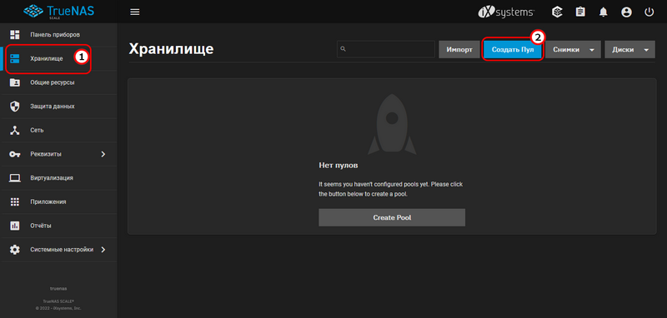Click the Системные настройки gear icon
Image resolution: width=667 pixels, height=318 pixels.
[15, 250]
